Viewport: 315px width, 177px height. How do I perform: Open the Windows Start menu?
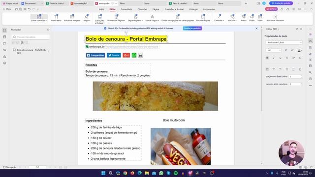click(x=103, y=173)
